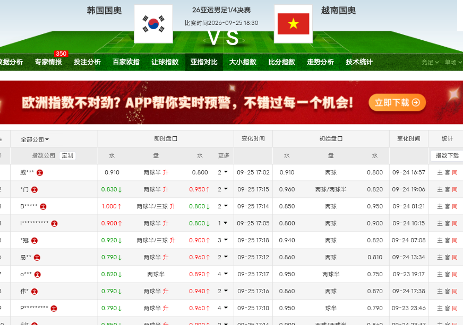This screenshot has width=463, height=325.
Task: Click red 主 badge beside 易**
Action: click(x=37, y=258)
